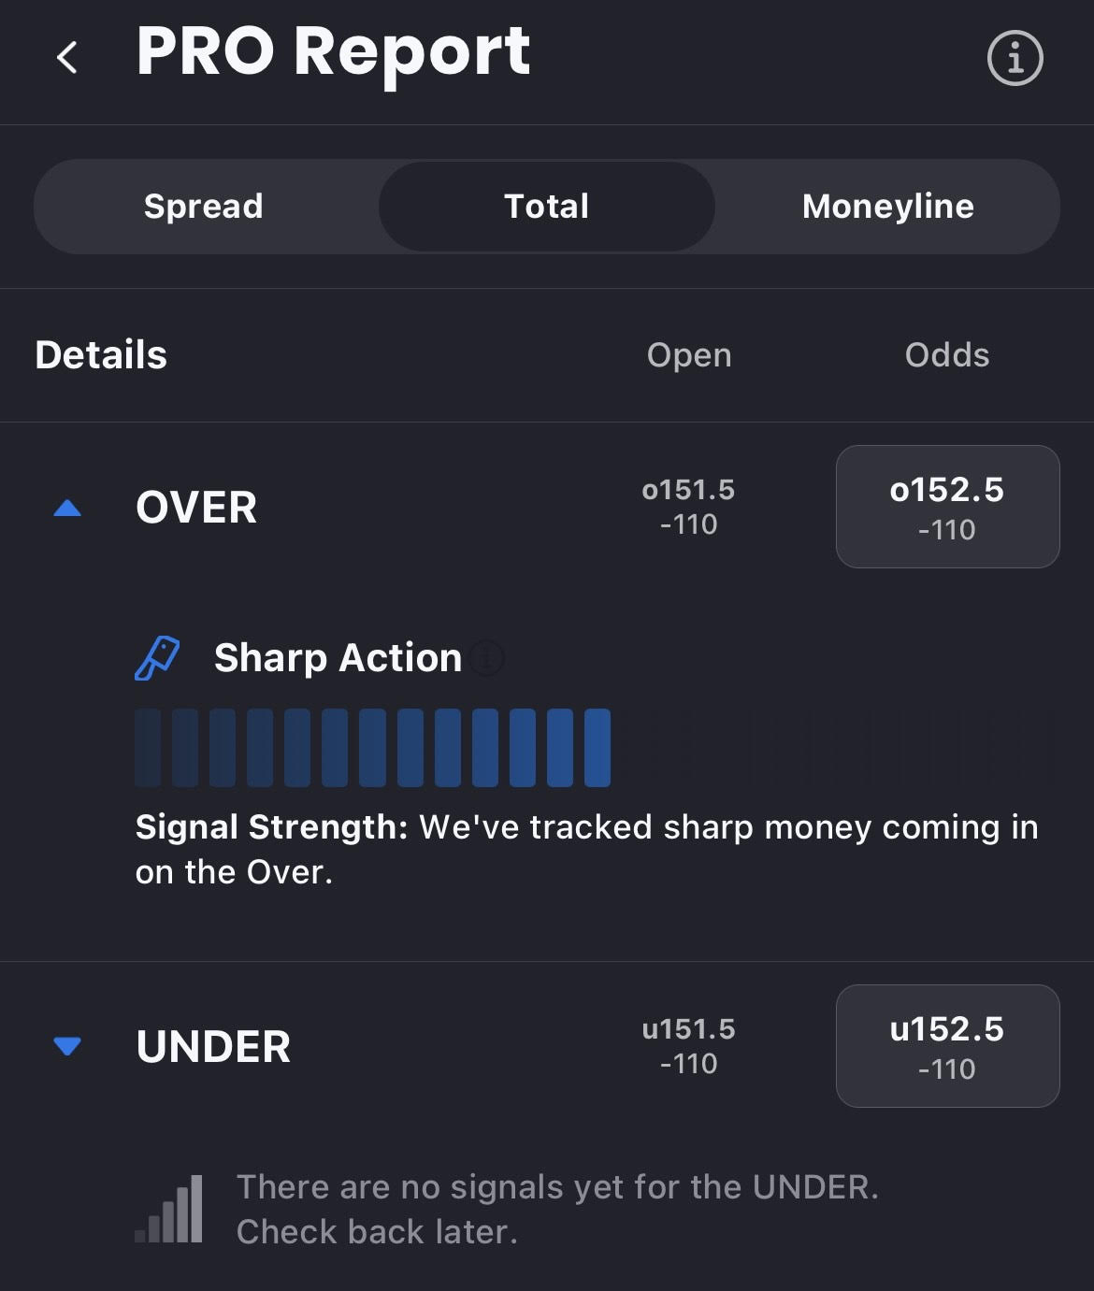Switch to the Spread tab
1094x1291 pixels.
tap(204, 207)
